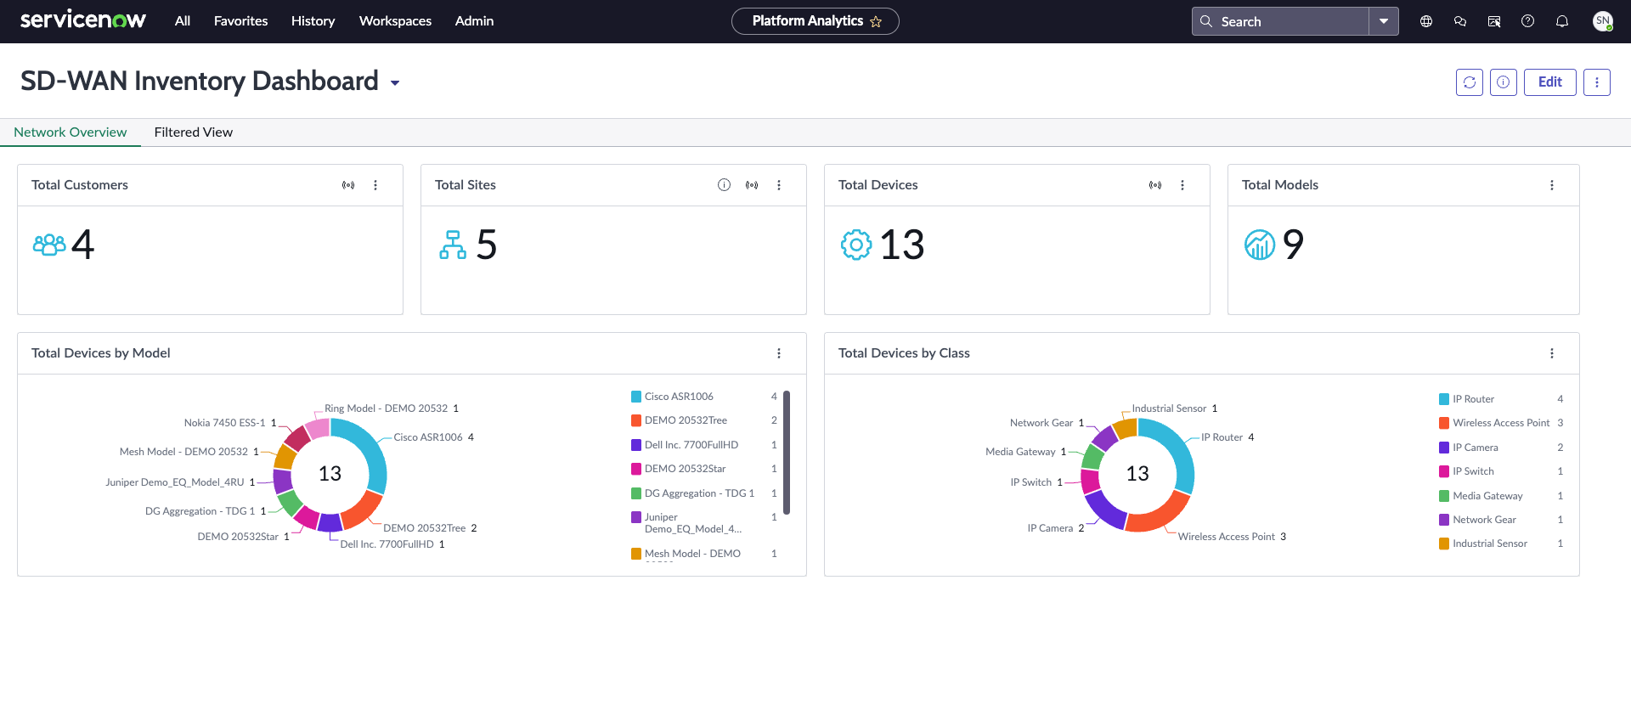The width and height of the screenshot is (1631, 721).
Task: Click the real-time icon on Total Sites
Action: click(x=752, y=185)
